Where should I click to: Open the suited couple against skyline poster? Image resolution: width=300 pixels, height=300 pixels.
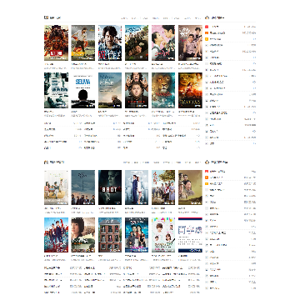click(x=137, y=187)
